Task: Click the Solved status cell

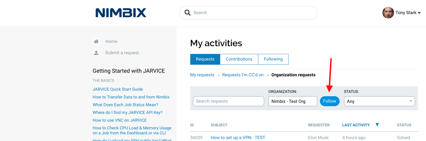Action: click(404, 138)
